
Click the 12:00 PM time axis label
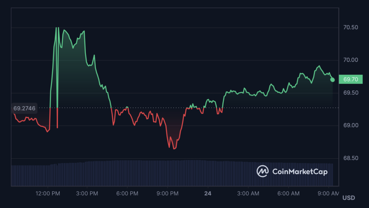48,194
